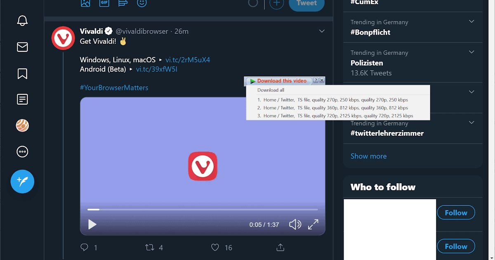Open hashtag #YourBrowserMatters

pos(114,87)
